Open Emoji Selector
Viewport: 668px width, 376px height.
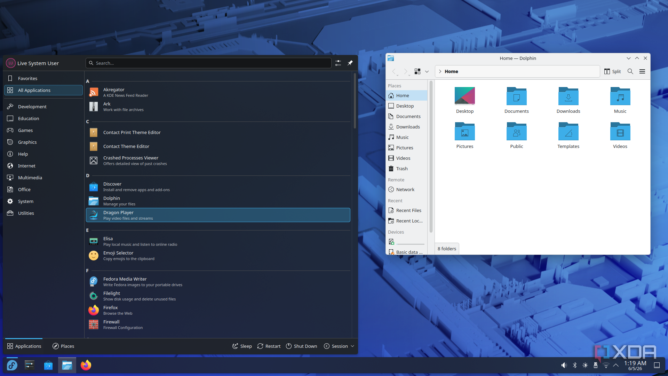[x=218, y=256]
